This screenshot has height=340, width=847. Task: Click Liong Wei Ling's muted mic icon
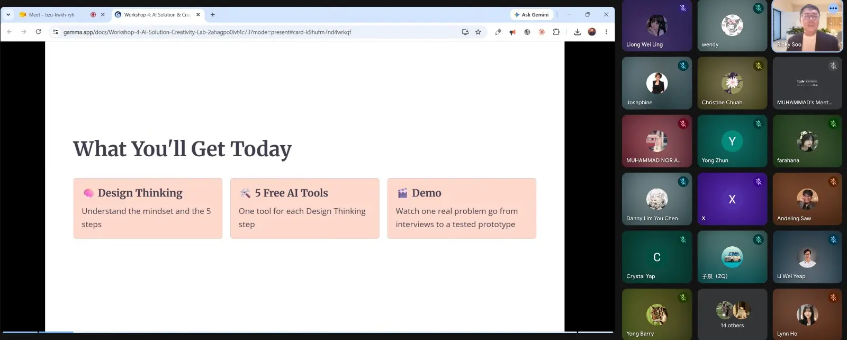pos(683,8)
